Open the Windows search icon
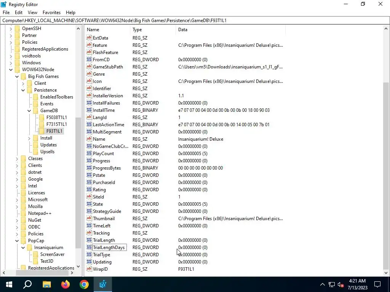The width and height of the screenshot is (390, 292). 27,284
